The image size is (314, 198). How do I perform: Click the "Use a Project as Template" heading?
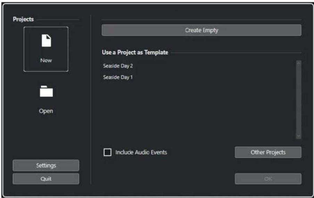pyautogui.click(x=135, y=52)
